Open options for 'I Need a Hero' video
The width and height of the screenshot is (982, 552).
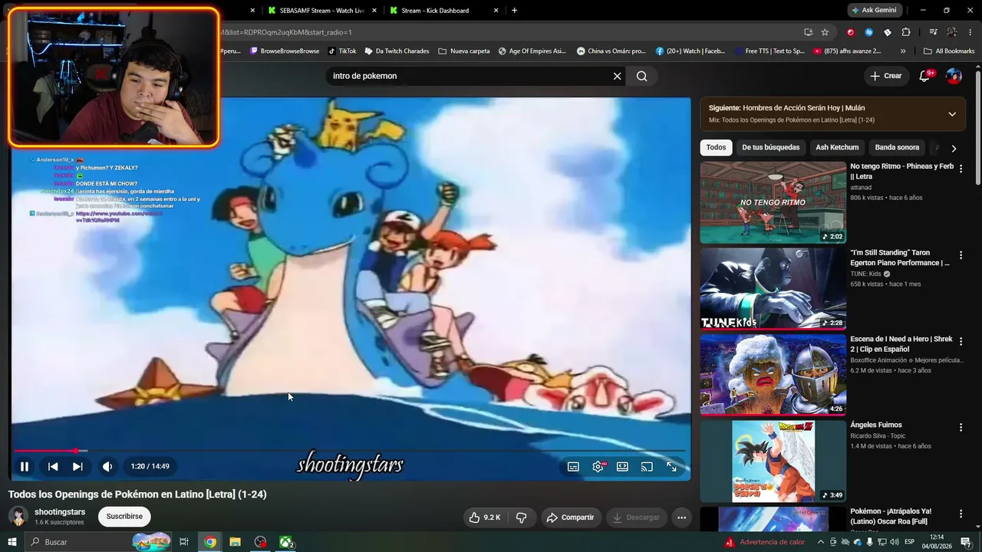click(961, 341)
